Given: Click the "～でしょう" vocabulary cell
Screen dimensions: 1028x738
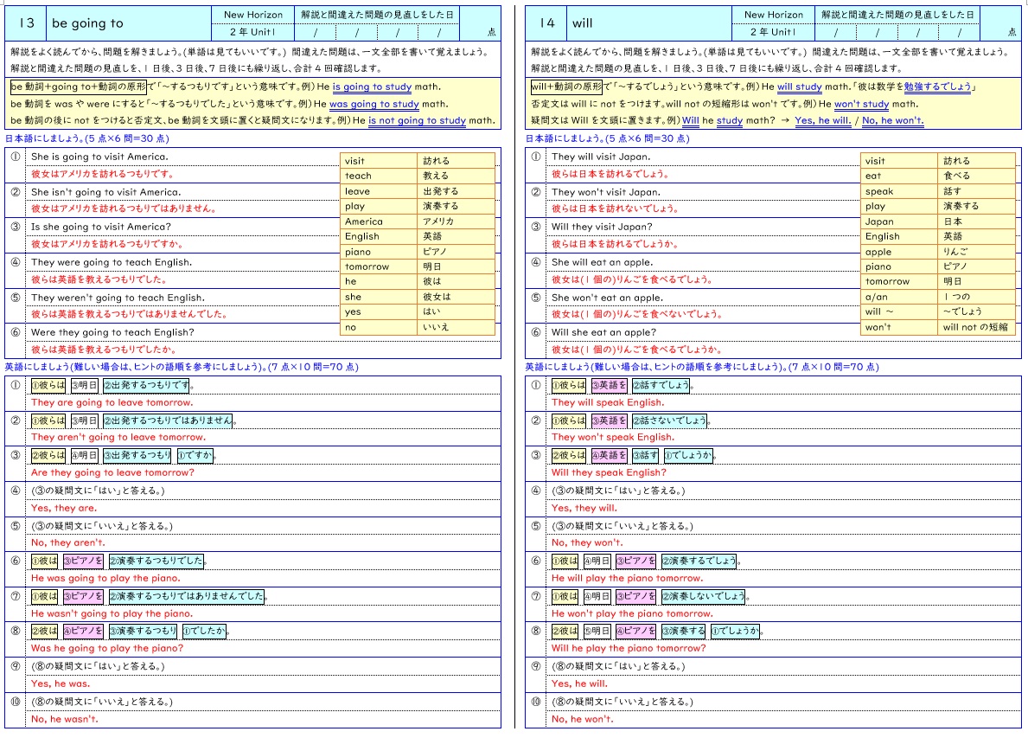Looking at the screenshot, I should coord(976,312).
